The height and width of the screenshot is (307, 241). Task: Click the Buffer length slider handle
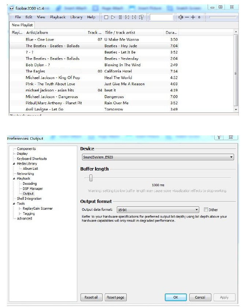[x=91, y=178]
